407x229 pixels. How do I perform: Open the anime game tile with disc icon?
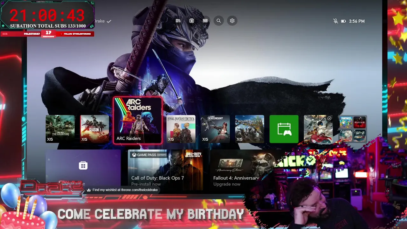point(318,129)
